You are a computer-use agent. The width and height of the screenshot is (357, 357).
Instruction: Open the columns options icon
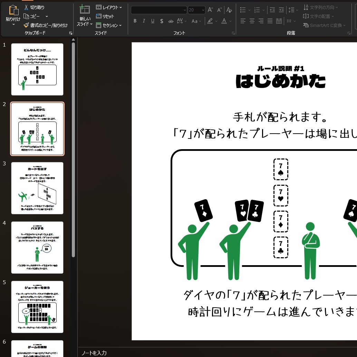[291, 21]
